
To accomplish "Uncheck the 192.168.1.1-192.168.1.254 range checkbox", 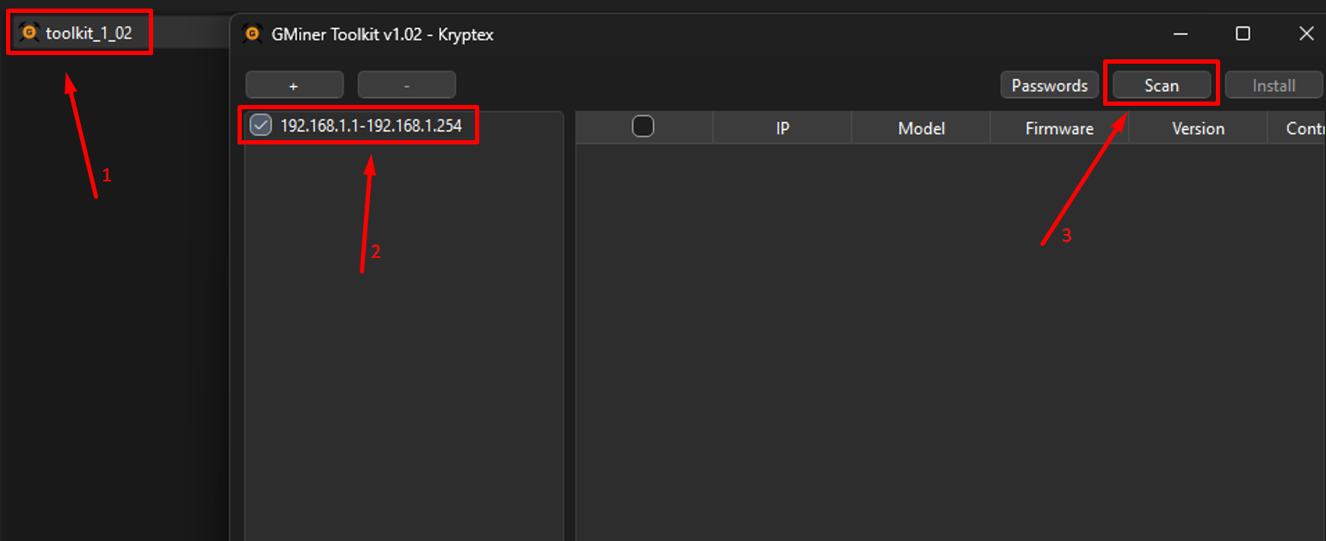I will [261, 126].
